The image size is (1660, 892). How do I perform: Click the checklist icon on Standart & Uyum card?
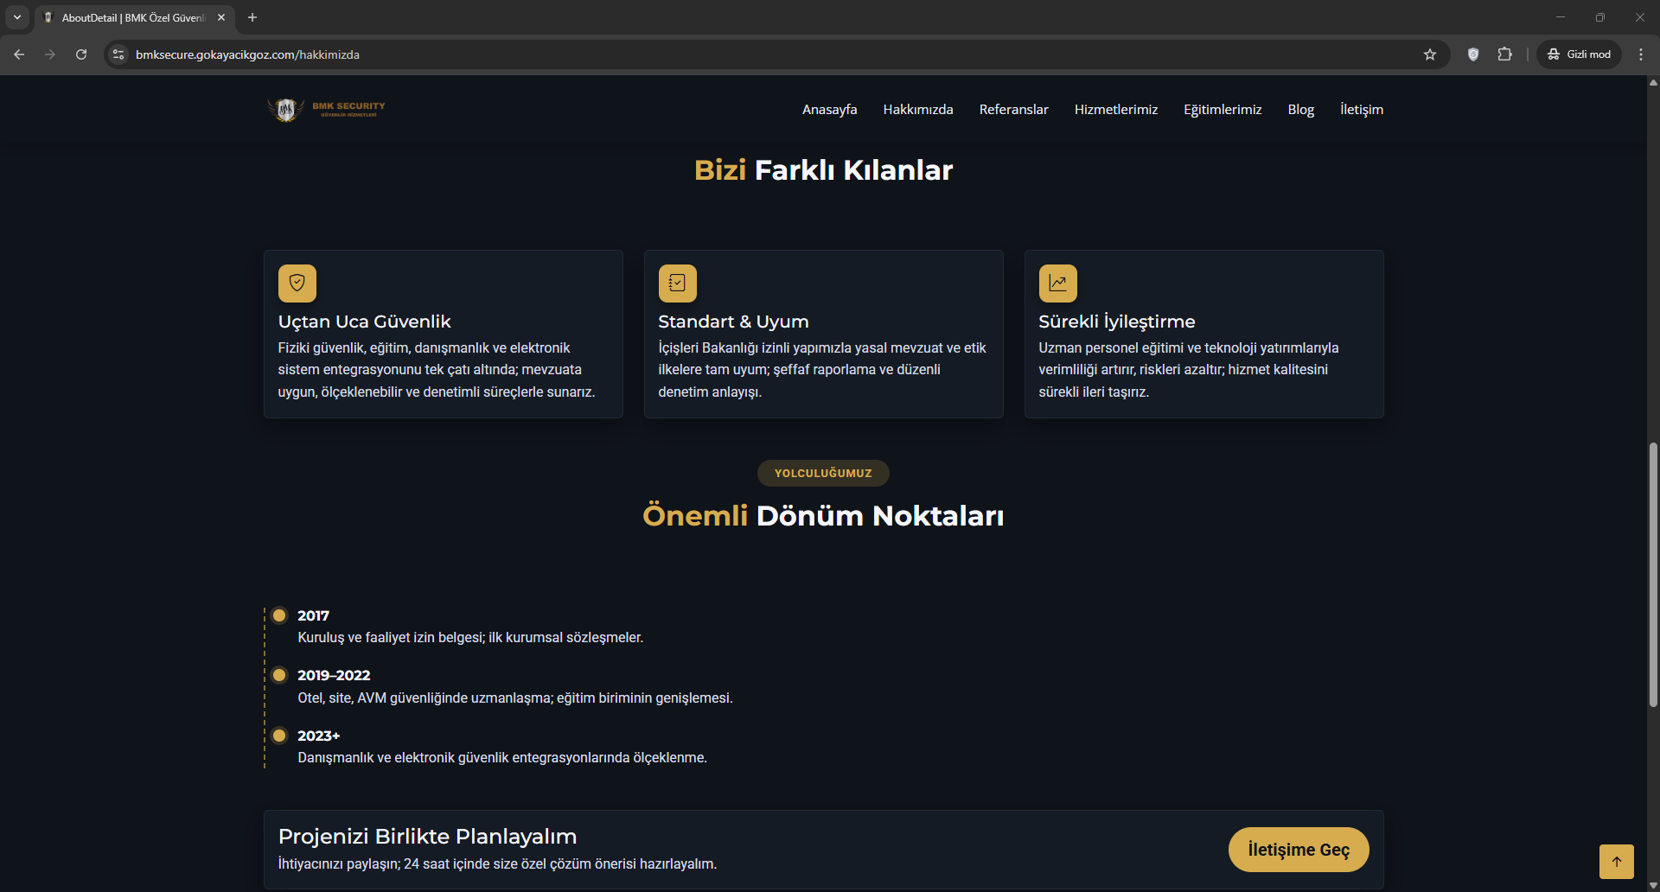tap(677, 284)
